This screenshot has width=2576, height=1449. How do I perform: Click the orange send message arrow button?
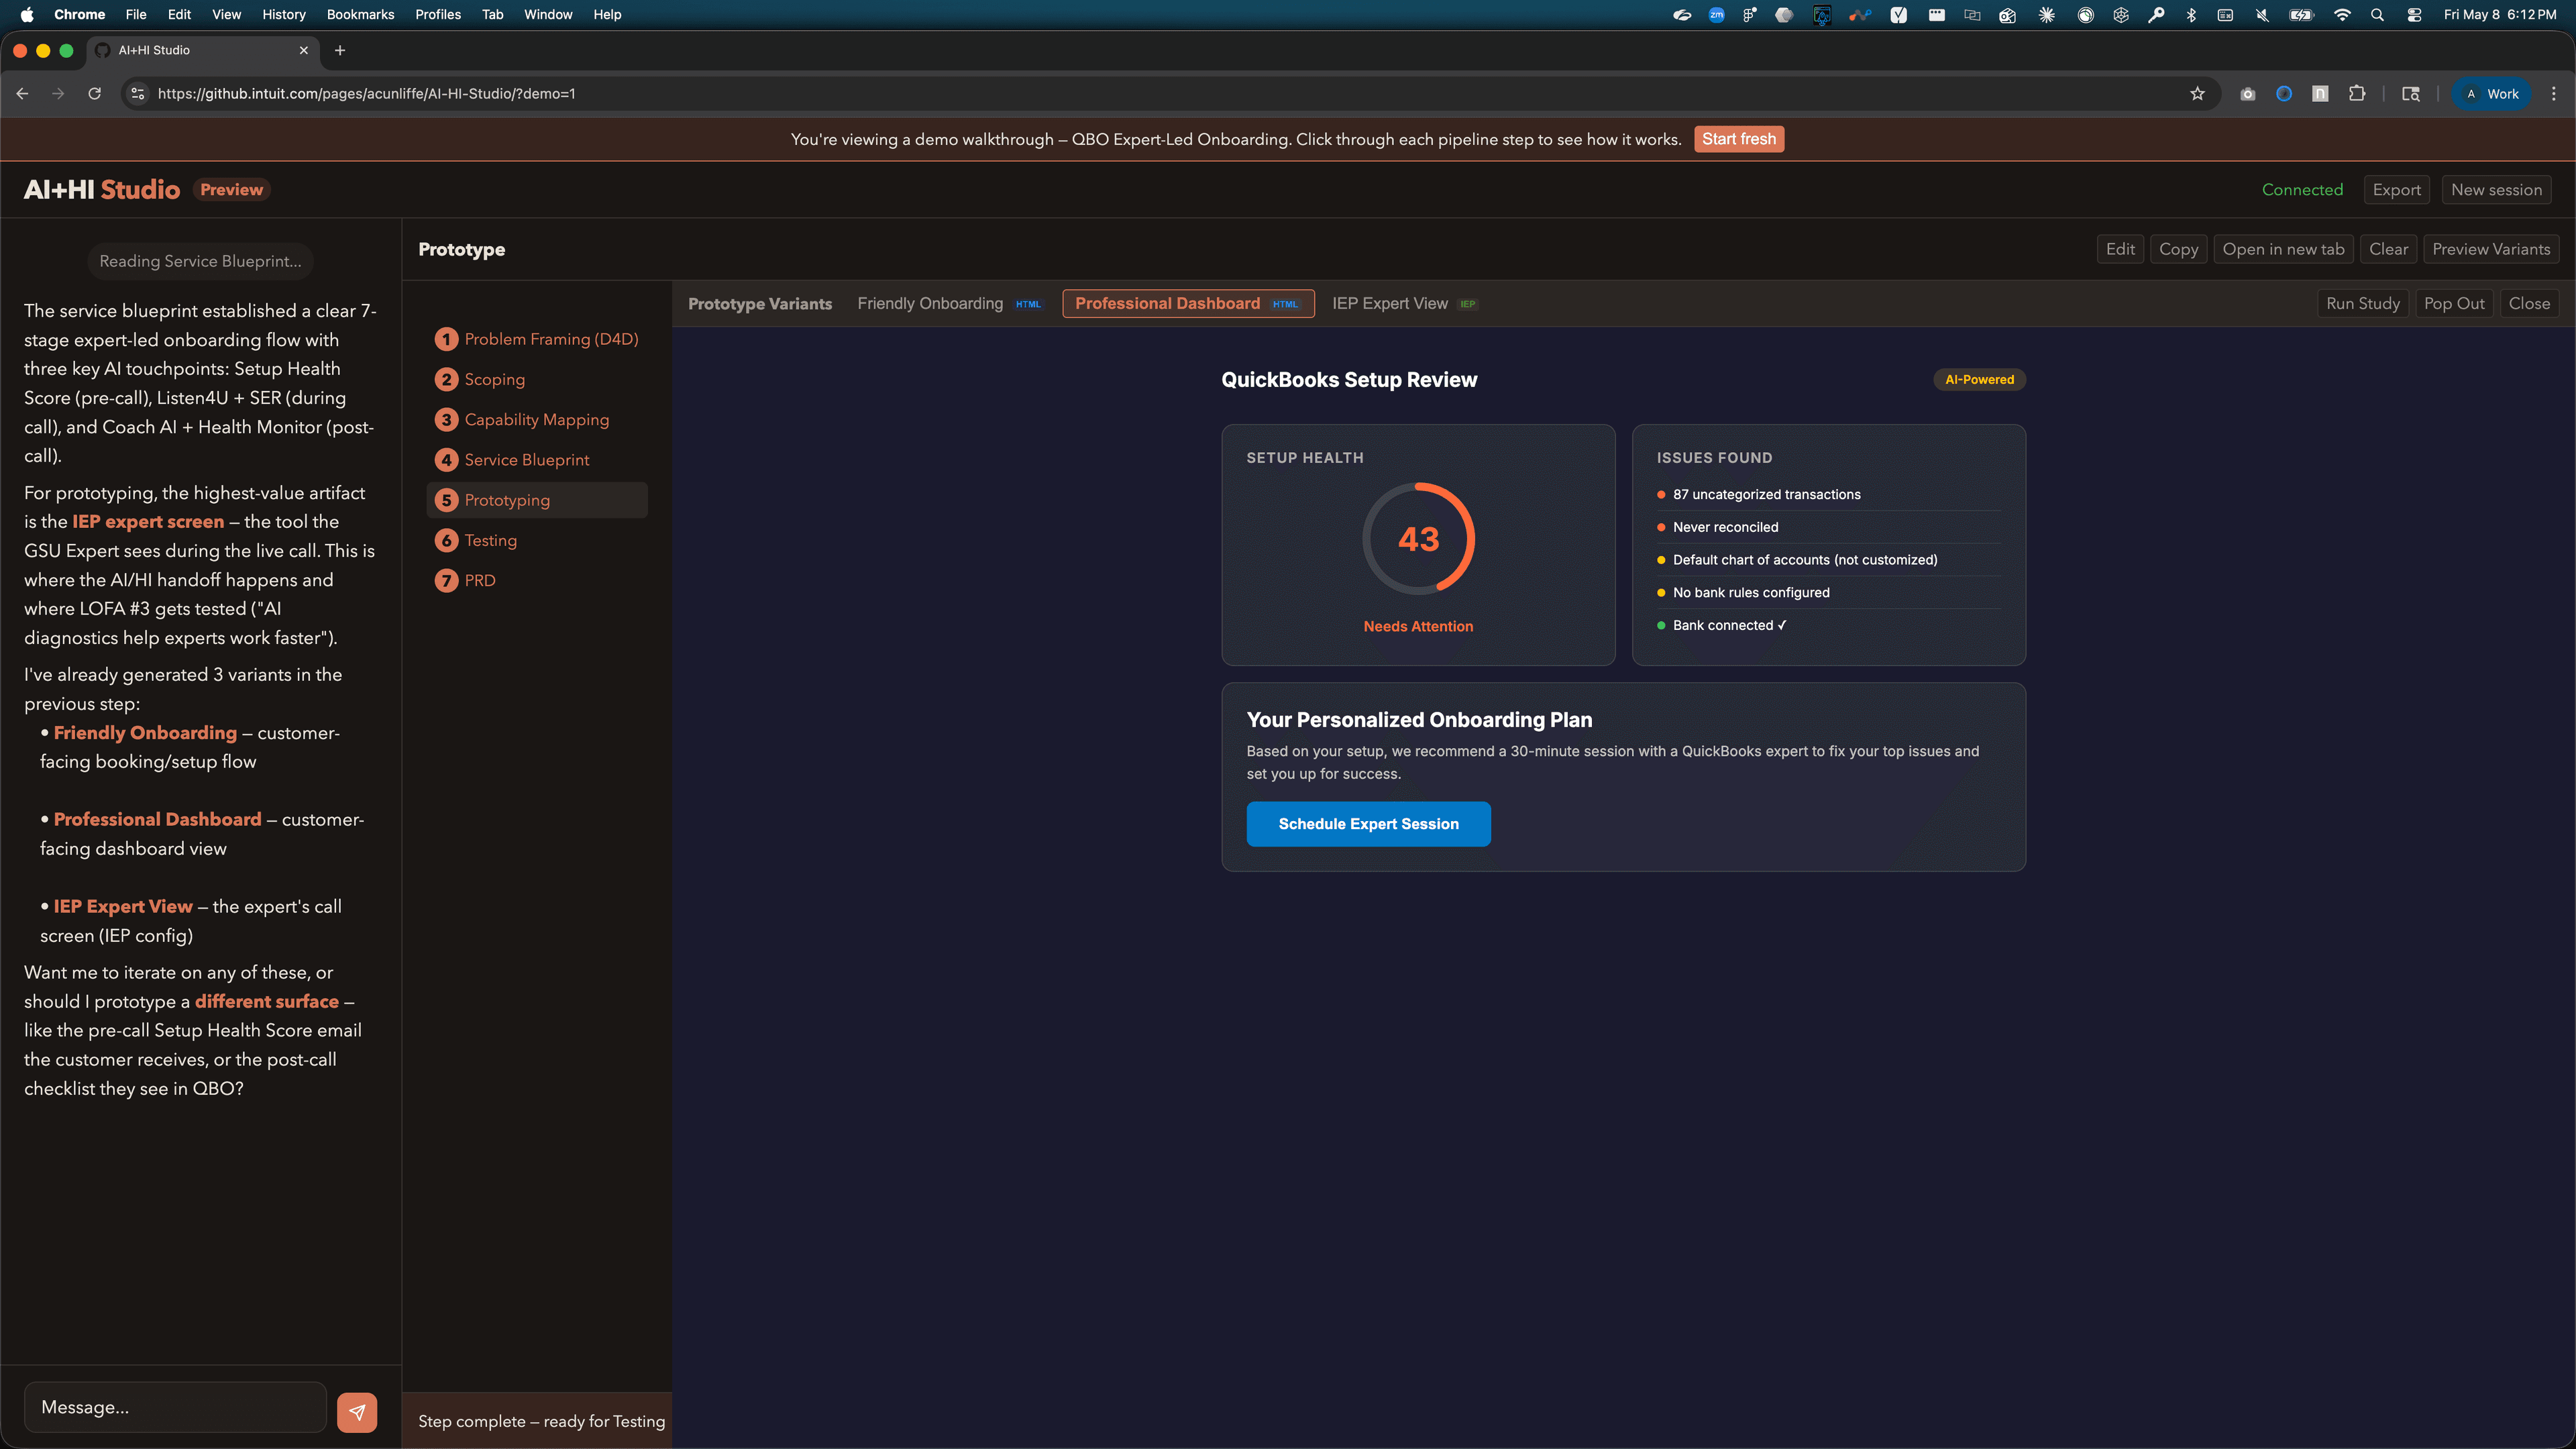(357, 1412)
